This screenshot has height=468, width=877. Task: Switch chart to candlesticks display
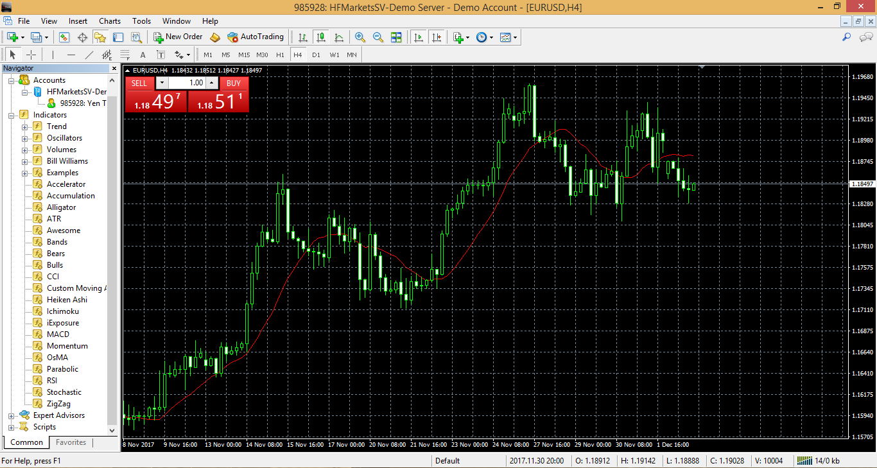pos(320,37)
